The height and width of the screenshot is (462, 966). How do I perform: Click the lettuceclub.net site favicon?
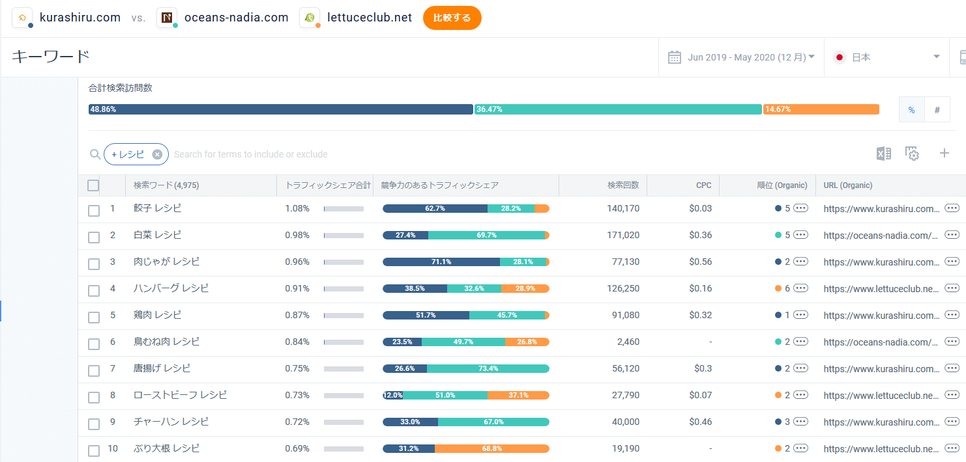(310, 18)
